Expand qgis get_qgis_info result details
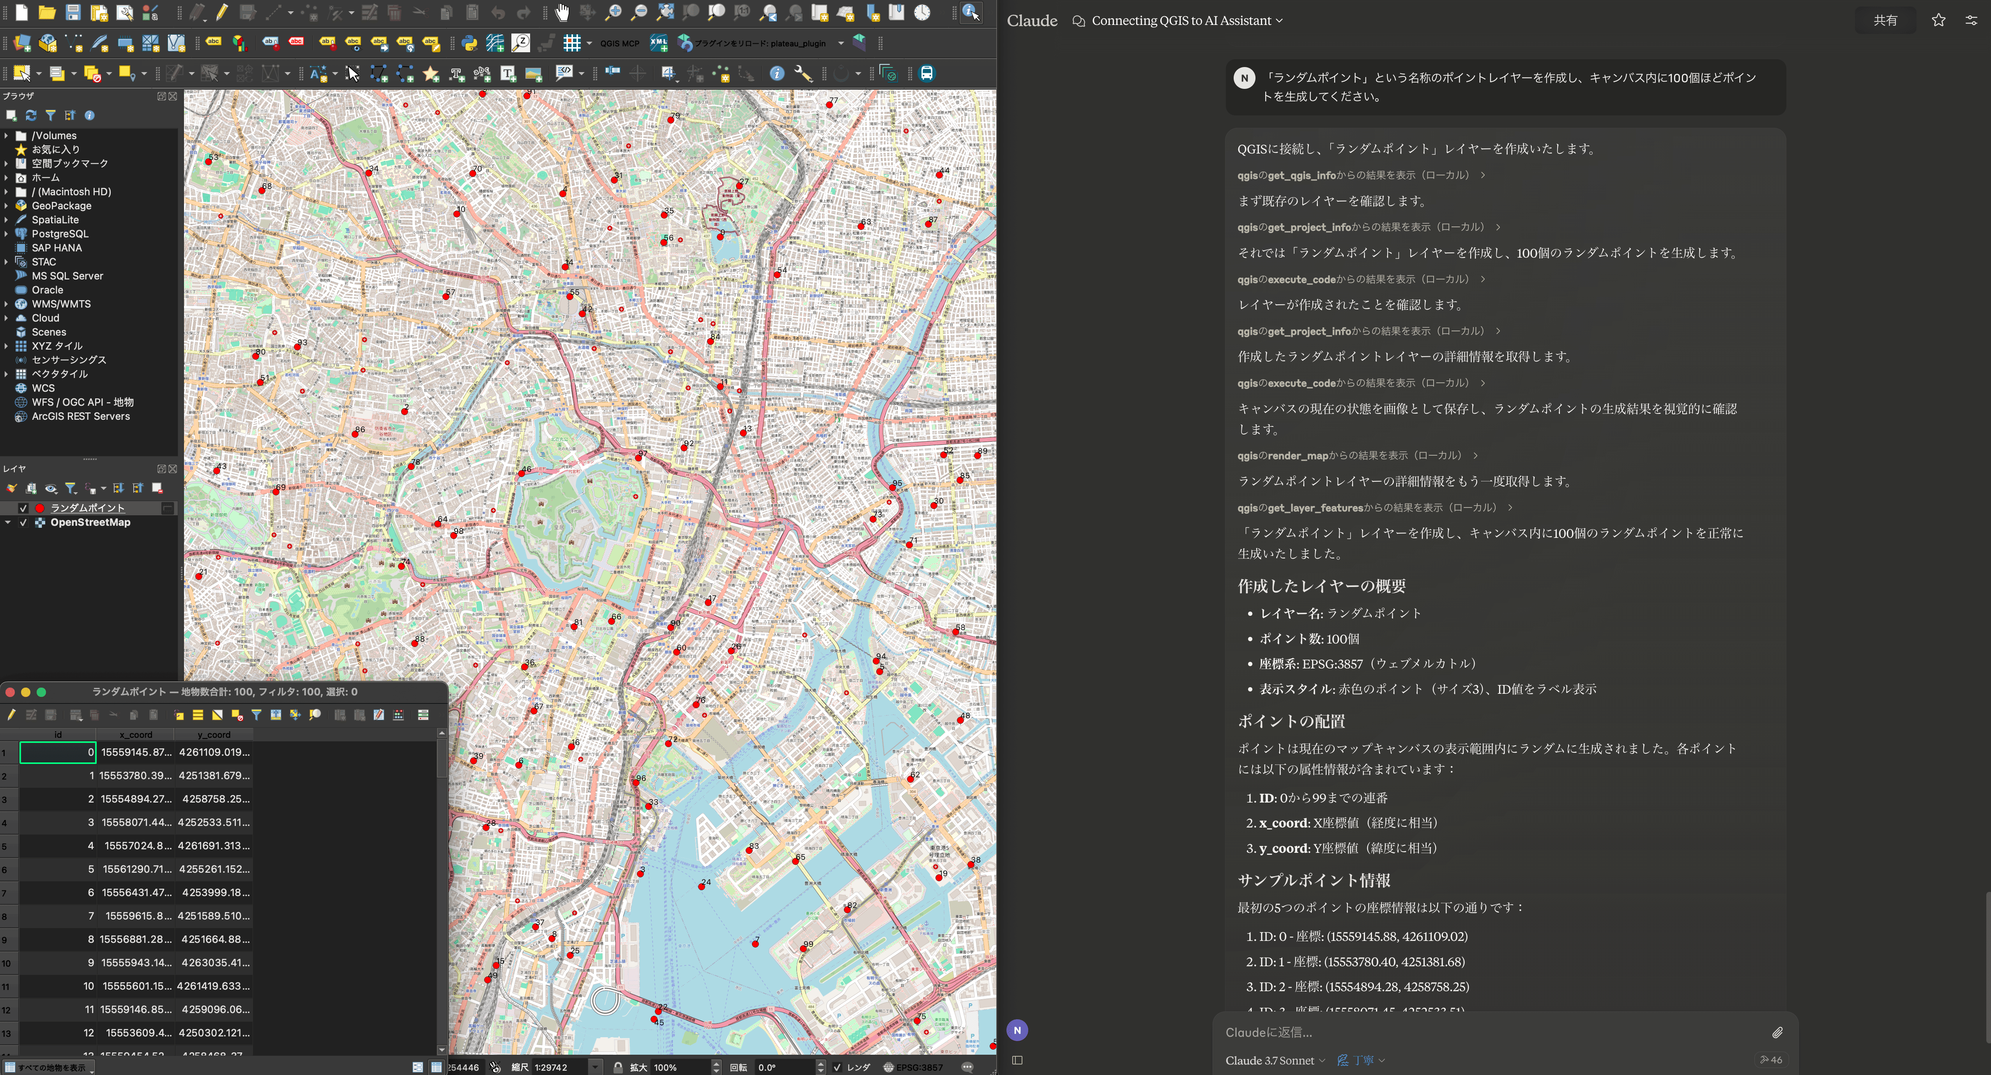This screenshot has height=1075, width=1991. tap(1482, 175)
